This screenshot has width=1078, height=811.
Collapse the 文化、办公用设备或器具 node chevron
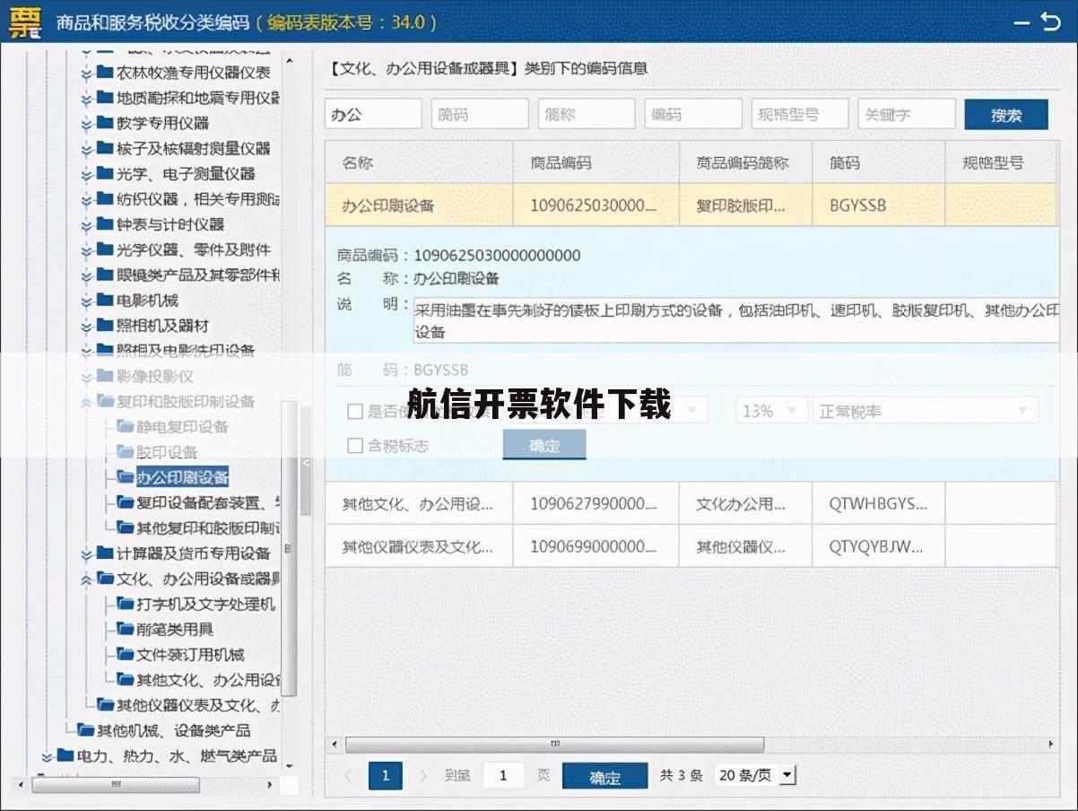point(86,578)
